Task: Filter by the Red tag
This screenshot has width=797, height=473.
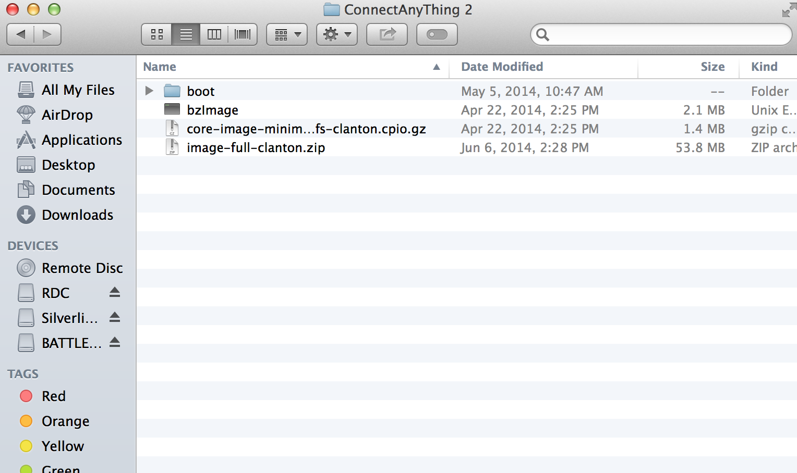Action: (x=54, y=396)
